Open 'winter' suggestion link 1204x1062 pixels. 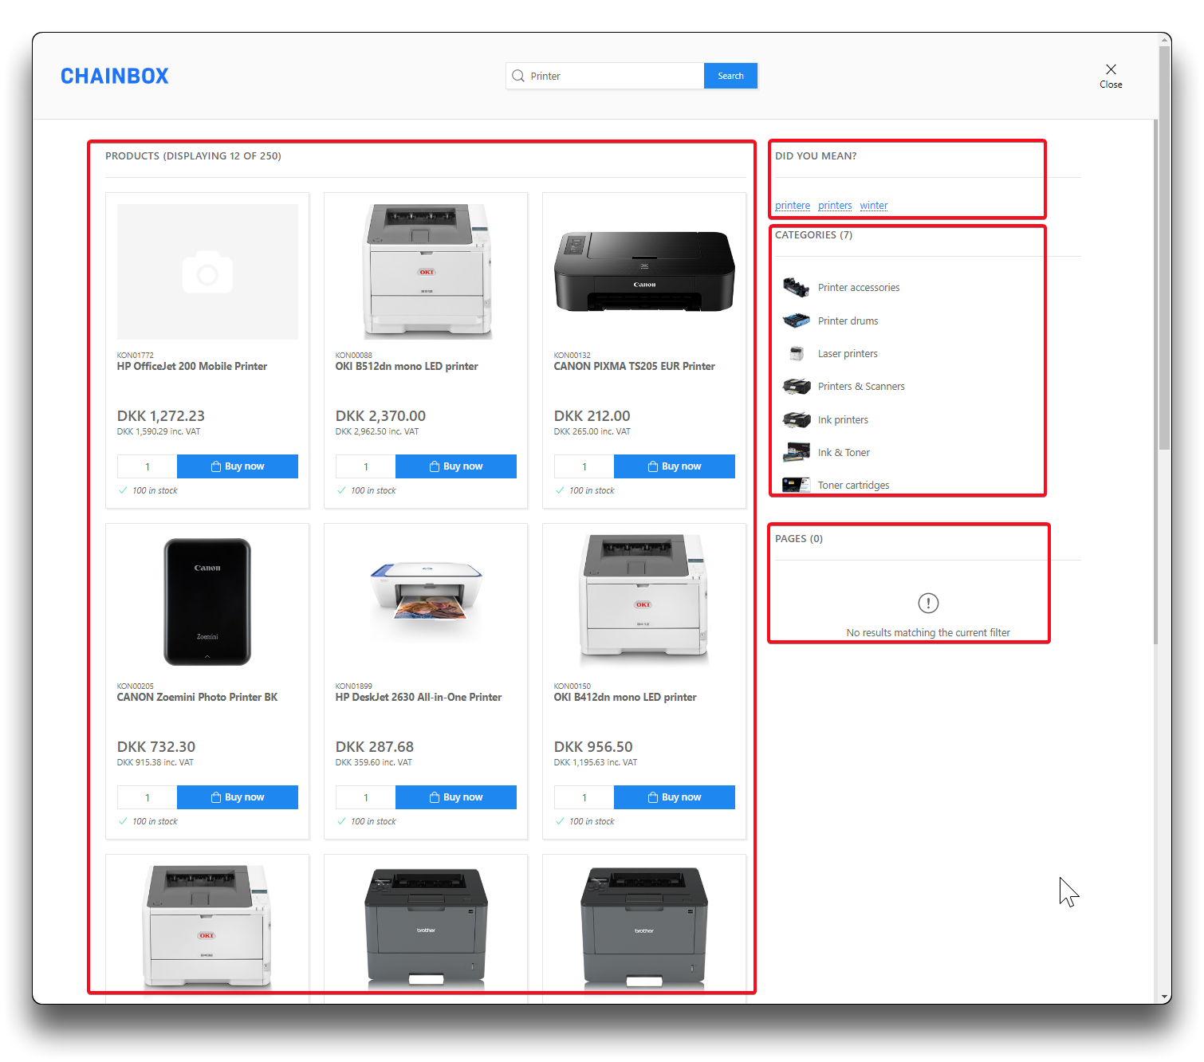874,206
